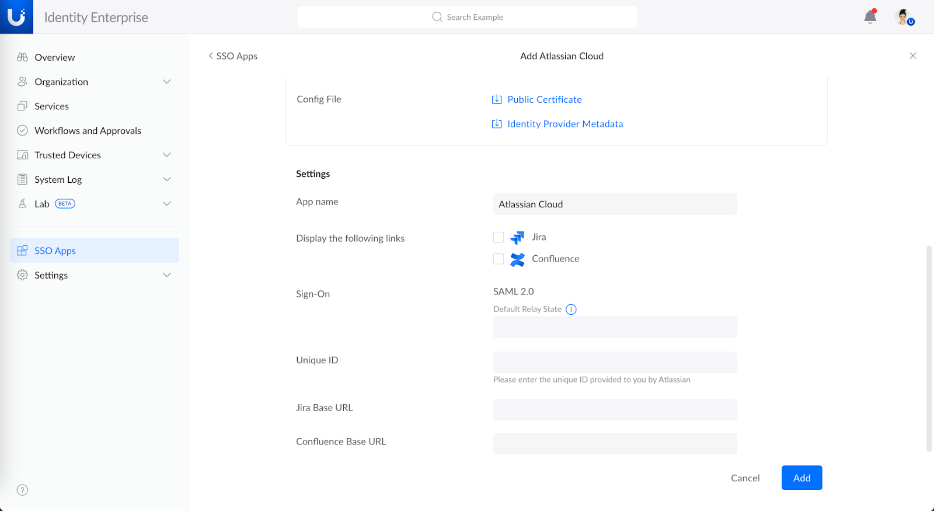Click the Confluence Base URL field

[615, 444]
